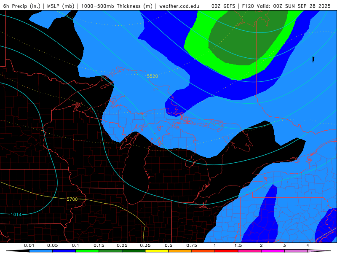Click the '6h Precip (in.)' title text

click(22, 6)
